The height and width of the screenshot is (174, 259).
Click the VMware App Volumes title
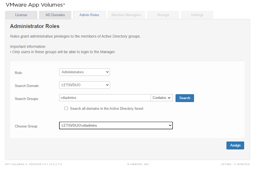coord(36,5)
